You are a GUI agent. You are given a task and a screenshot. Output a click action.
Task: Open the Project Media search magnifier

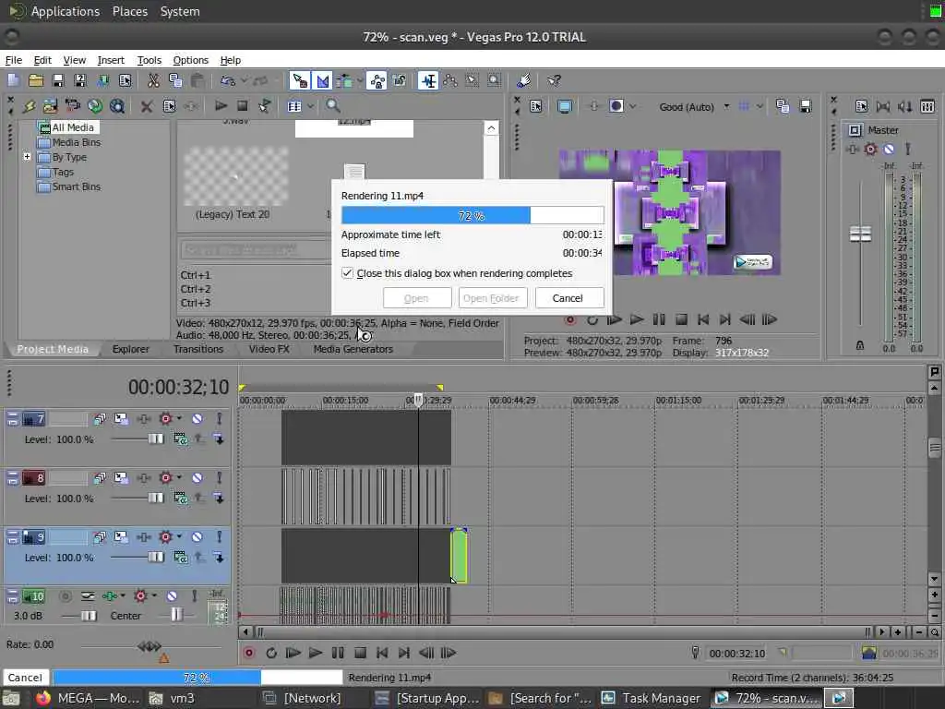click(x=332, y=107)
